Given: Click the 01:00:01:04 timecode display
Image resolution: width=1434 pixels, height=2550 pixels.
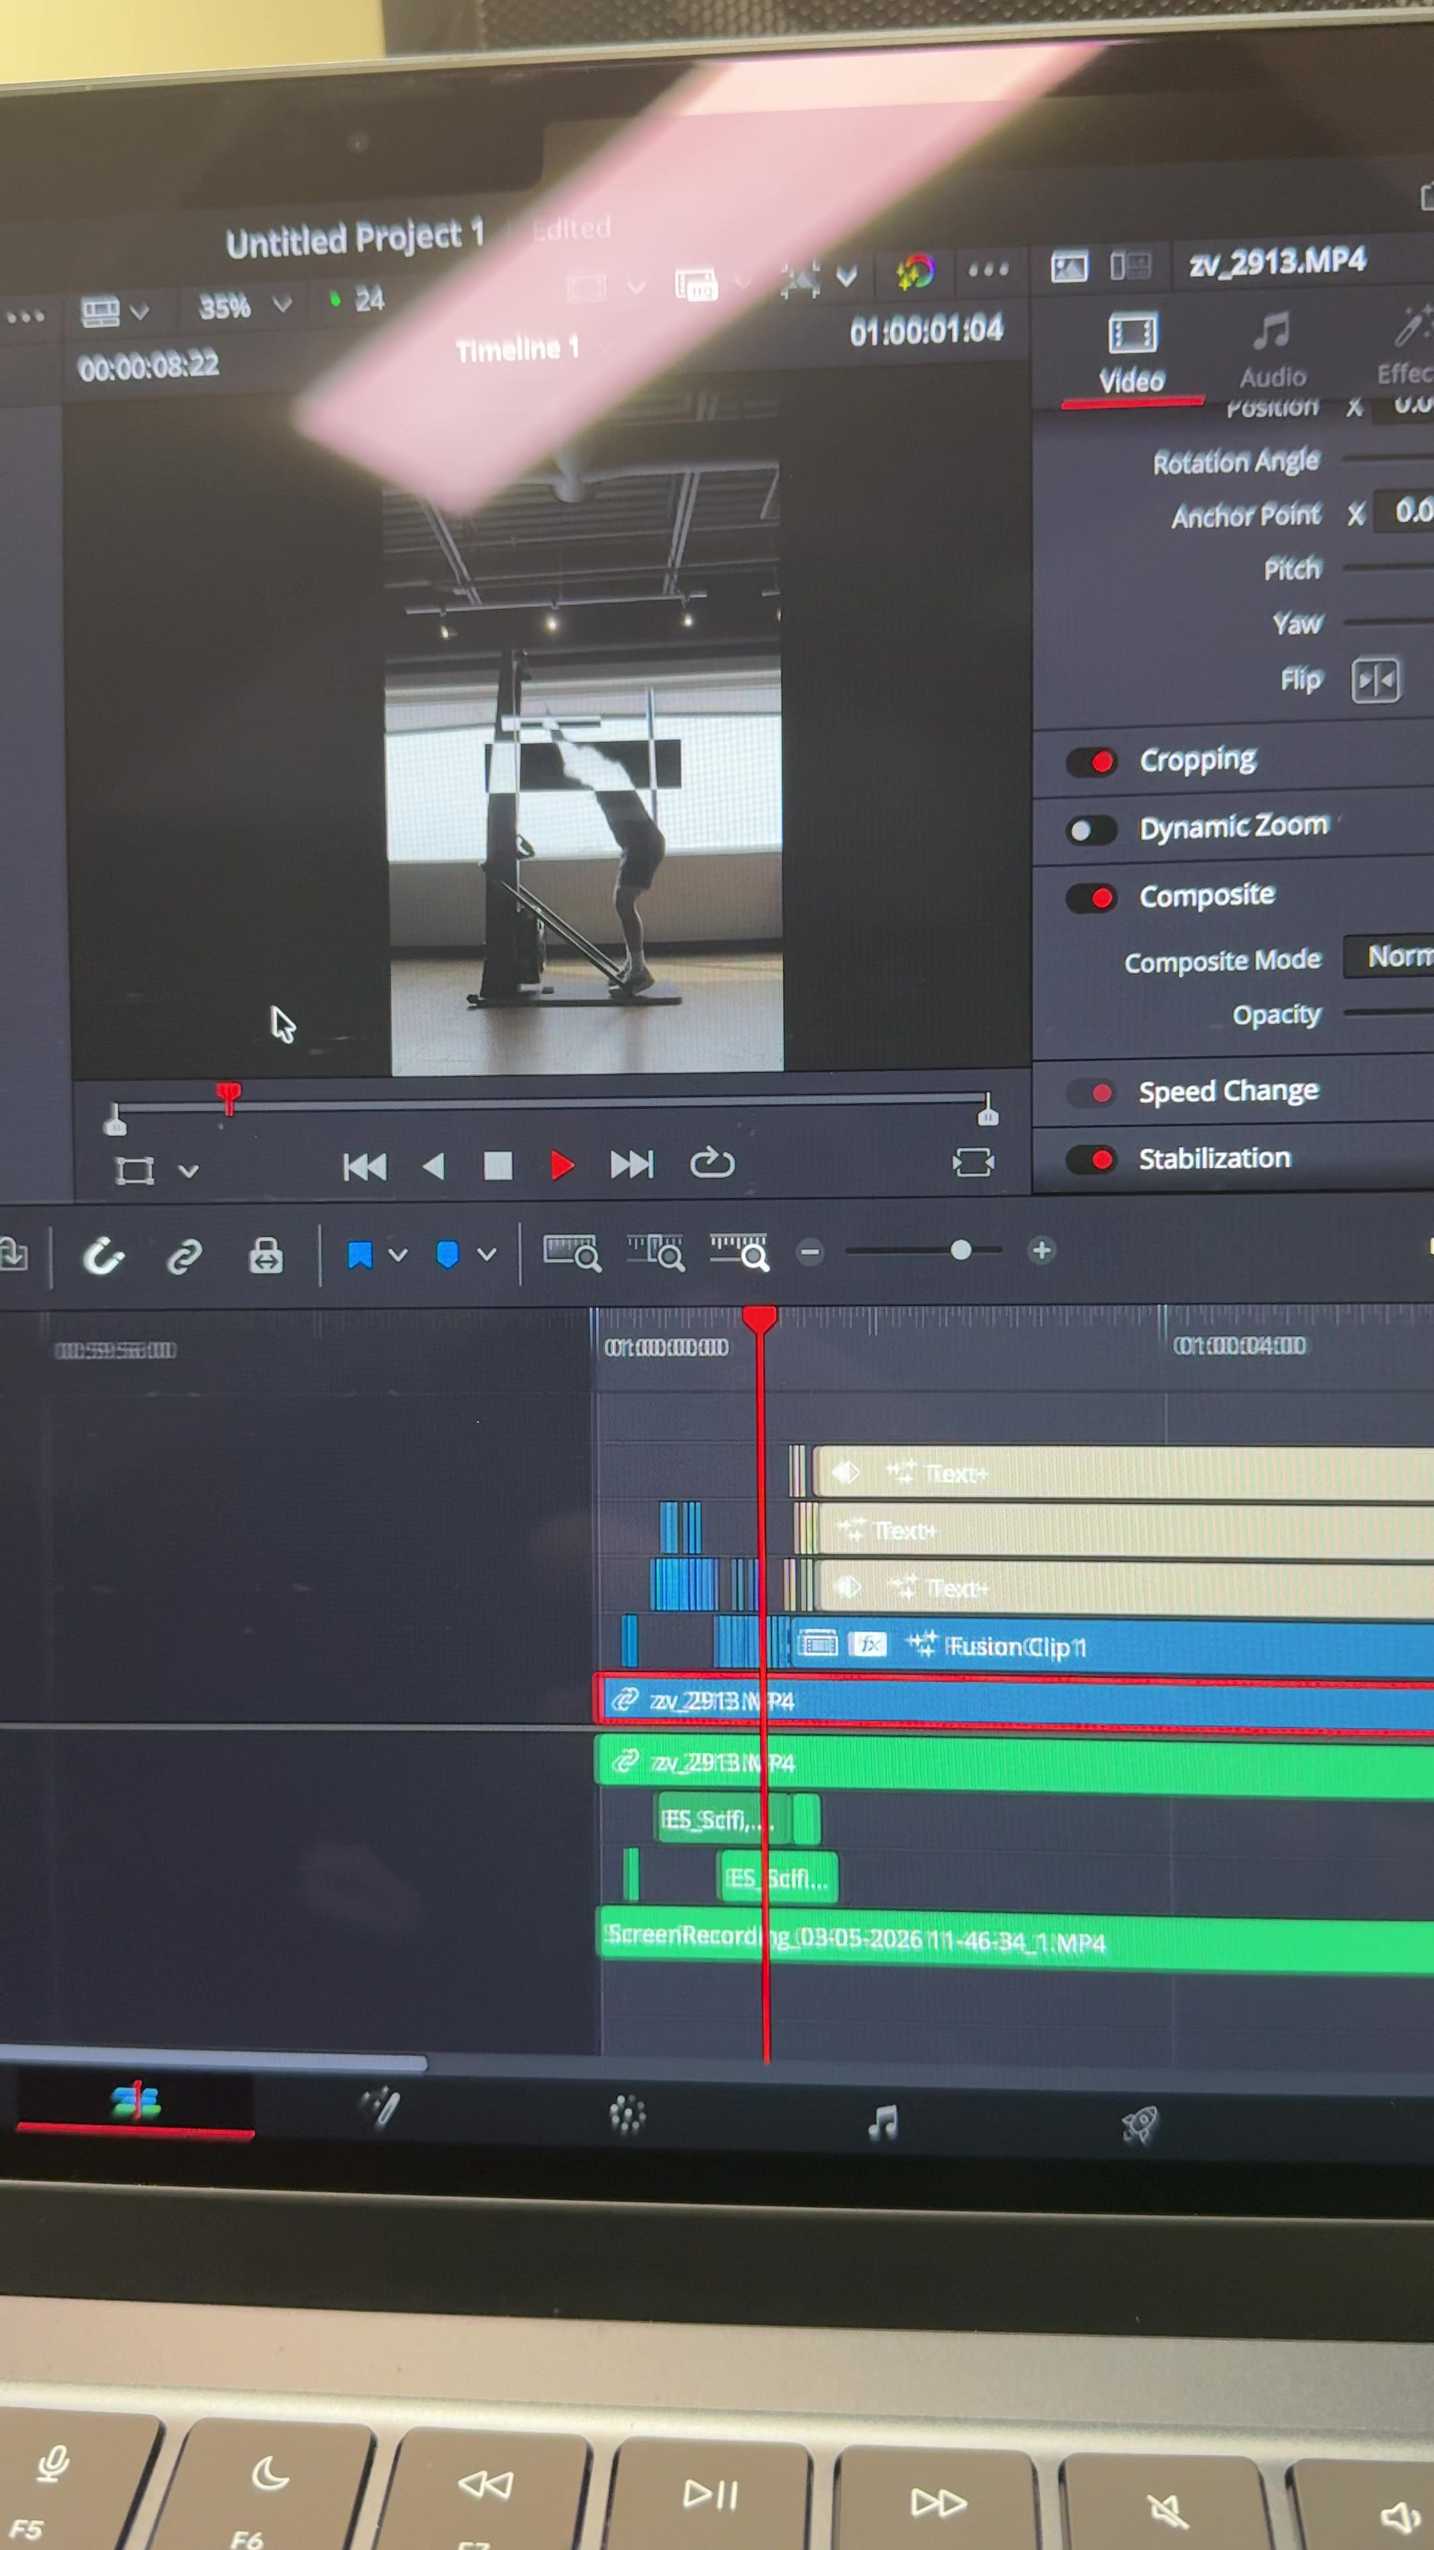Looking at the screenshot, I should click(x=926, y=331).
